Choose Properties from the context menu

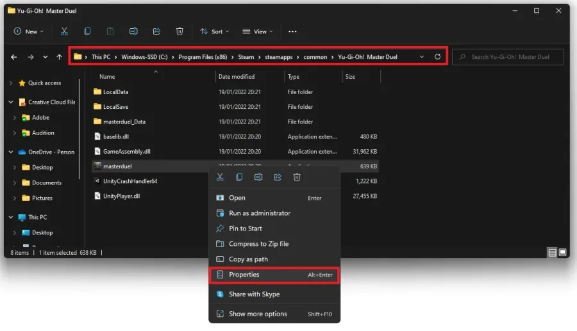click(x=274, y=275)
